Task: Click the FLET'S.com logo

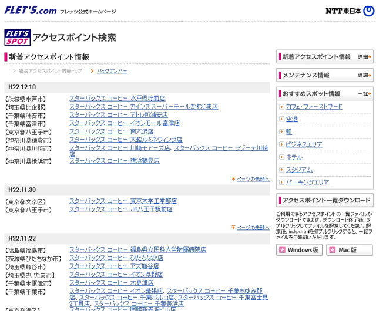Action: pos(31,11)
